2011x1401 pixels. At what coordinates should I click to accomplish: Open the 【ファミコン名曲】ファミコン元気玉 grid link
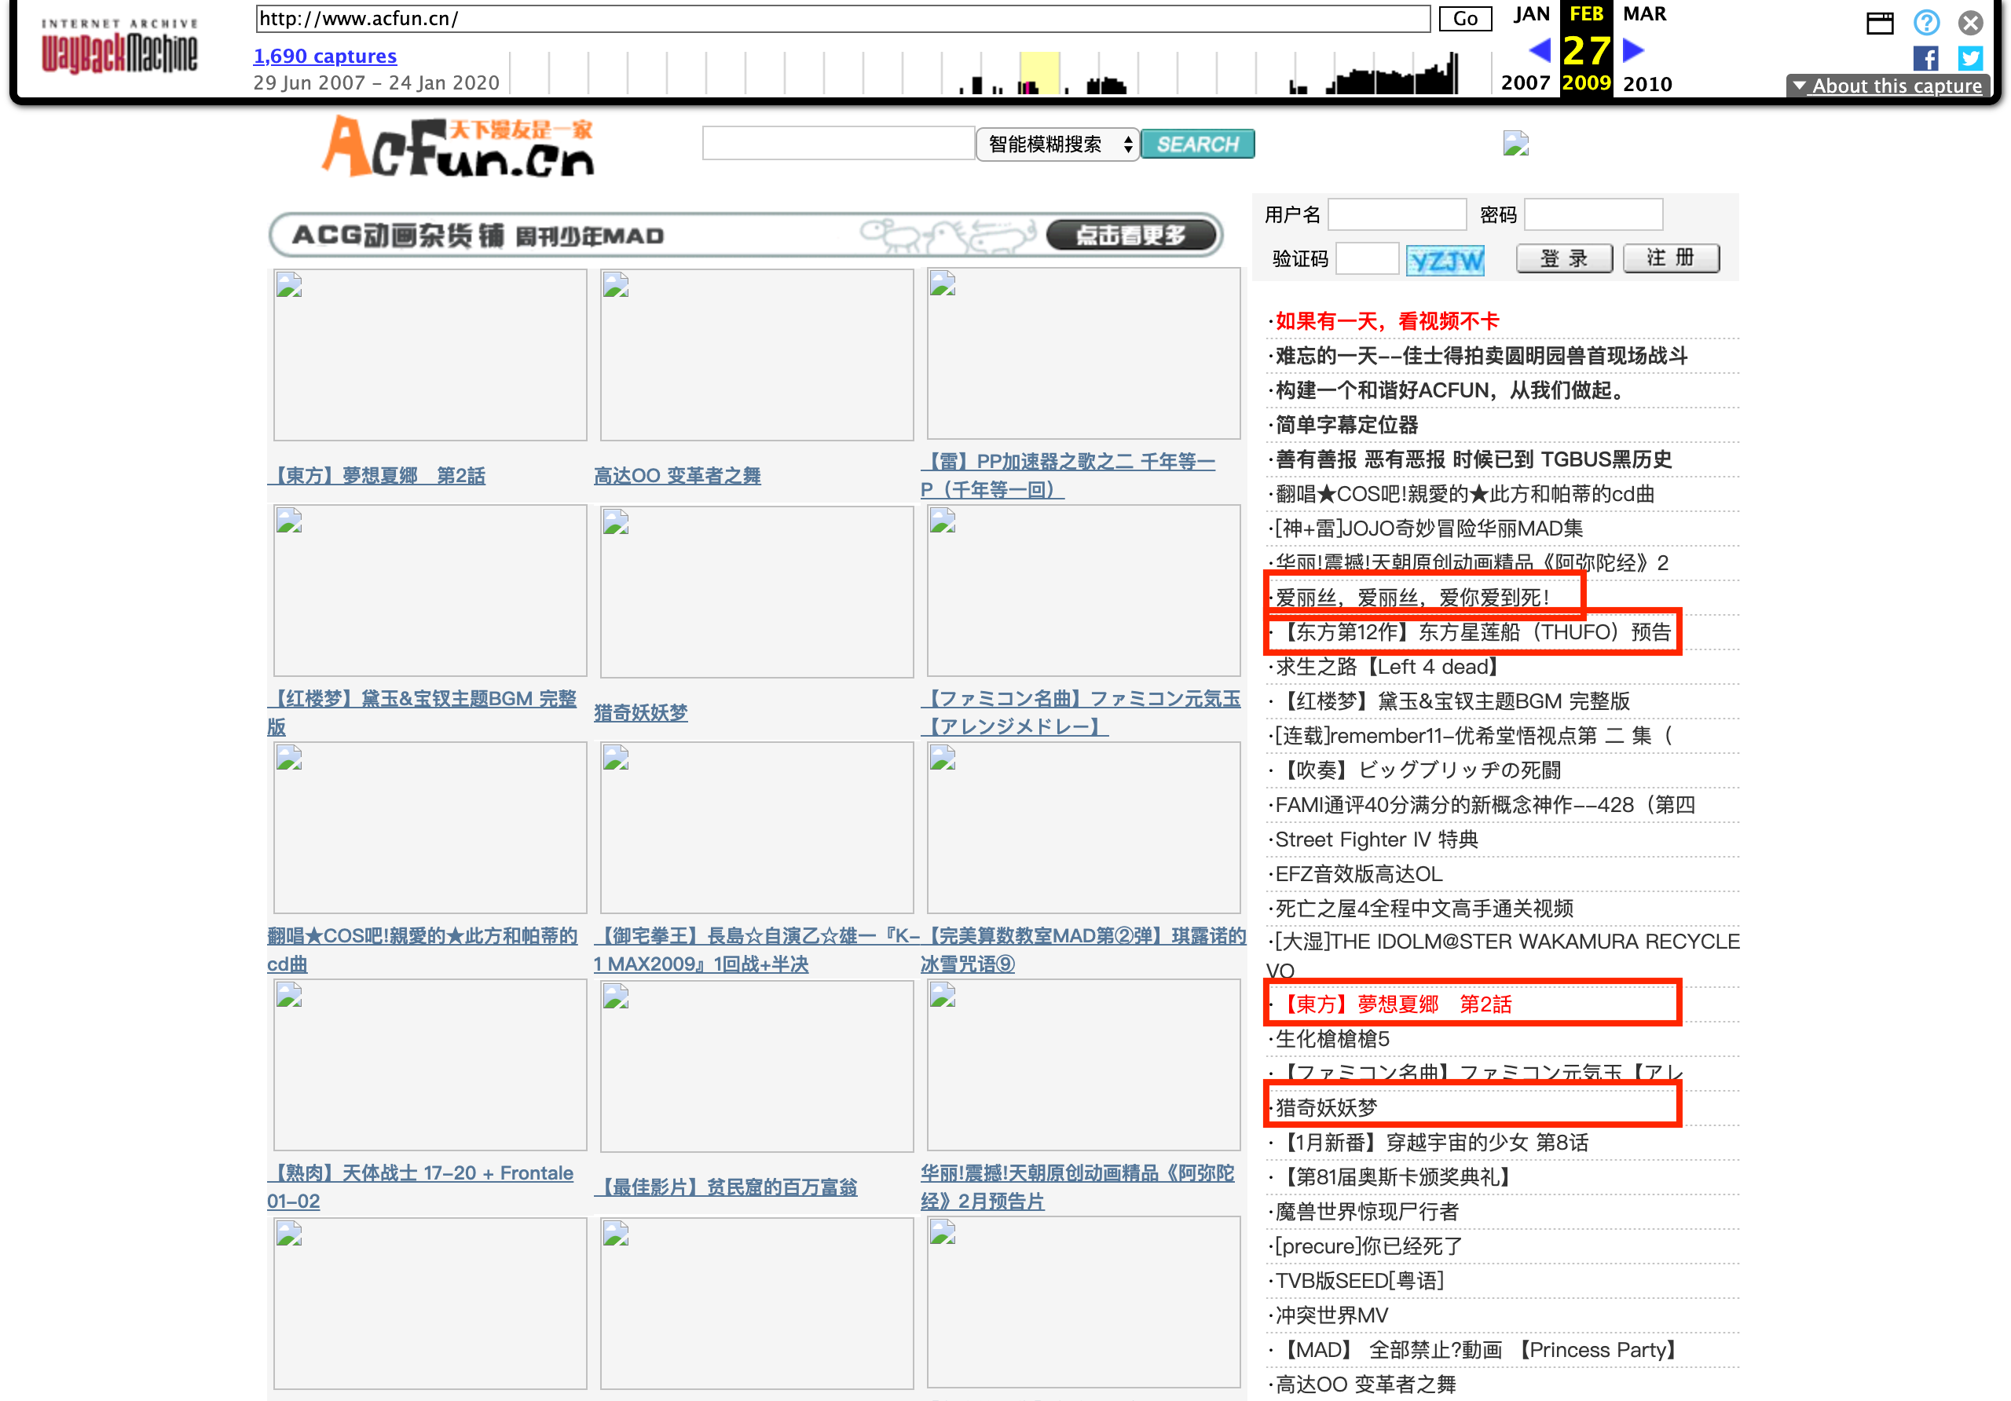point(1081,713)
